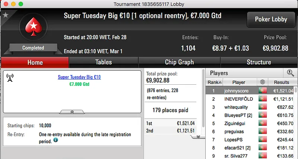Click the broadcast antenna icon

point(10,78)
